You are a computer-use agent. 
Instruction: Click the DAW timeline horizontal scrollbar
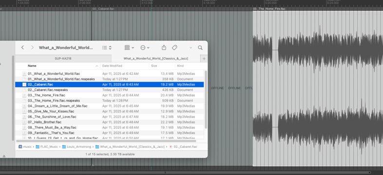coord(186,173)
